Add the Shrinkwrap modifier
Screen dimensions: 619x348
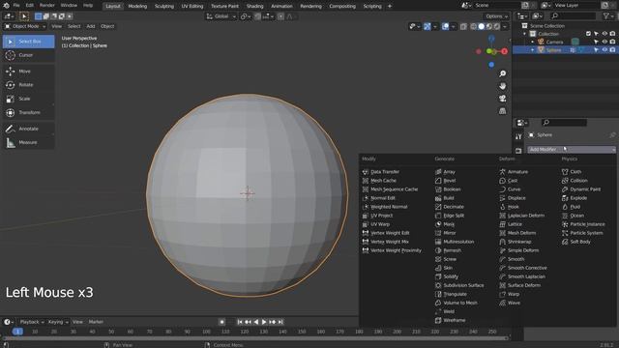coord(516,242)
